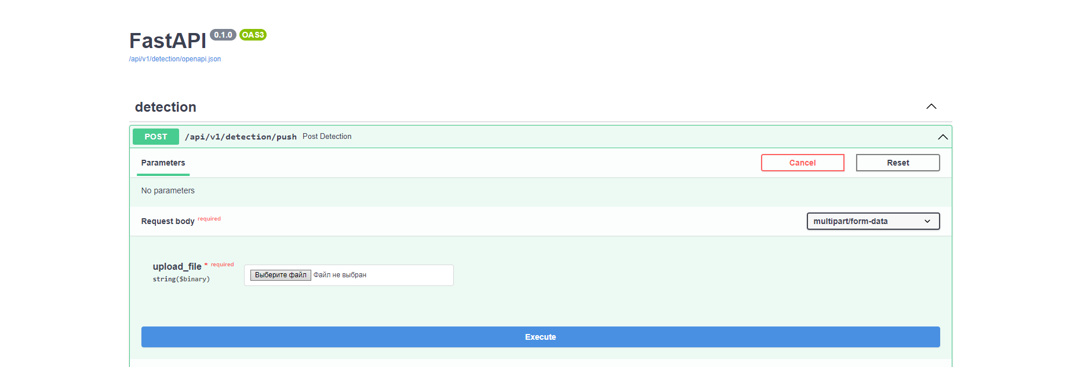Open the /api/v1/detection/openapi.json link
Screen dimensions: 1081x367
pos(174,59)
